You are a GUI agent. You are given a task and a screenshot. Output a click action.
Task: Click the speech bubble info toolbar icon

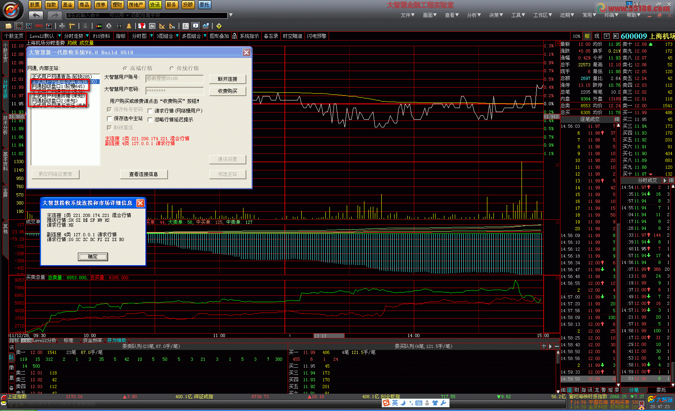point(196,26)
